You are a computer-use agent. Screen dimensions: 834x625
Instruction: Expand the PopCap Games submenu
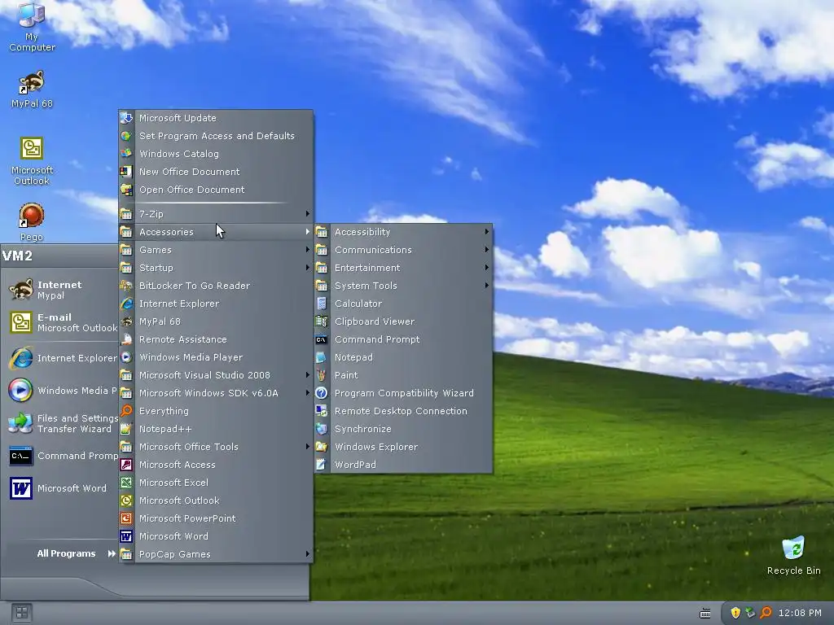[216, 554]
